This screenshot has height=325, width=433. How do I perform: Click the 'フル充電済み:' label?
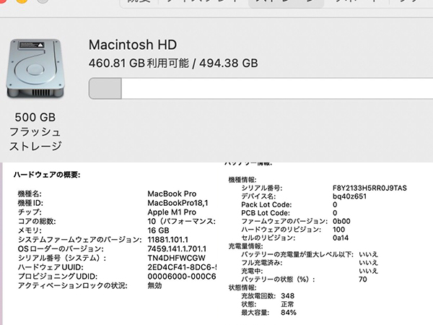click(x=261, y=263)
